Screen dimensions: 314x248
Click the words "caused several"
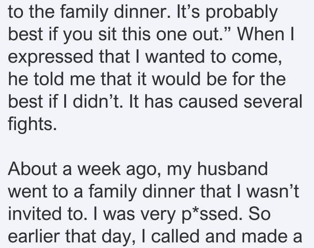pyautogui.click(x=240, y=102)
